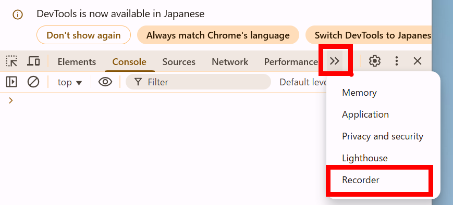Click Always match Chrome's language button

click(x=218, y=35)
